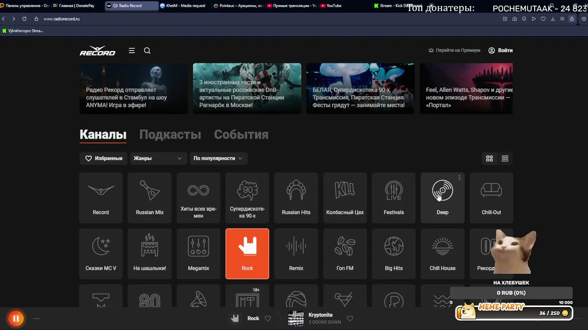This screenshot has width=588, height=330.
Task: Go back in browser history
Action: (4, 19)
